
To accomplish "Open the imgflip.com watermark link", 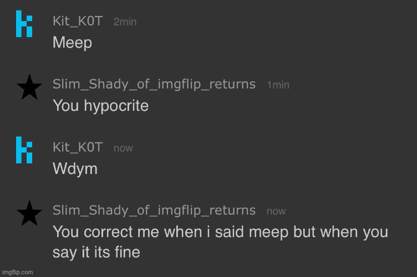I will pos(17,272).
